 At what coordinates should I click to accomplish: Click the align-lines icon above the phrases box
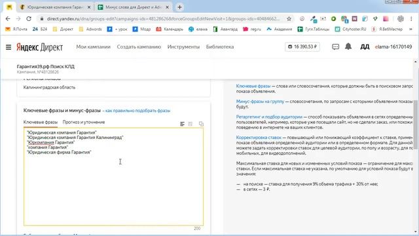tap(182, 124)
